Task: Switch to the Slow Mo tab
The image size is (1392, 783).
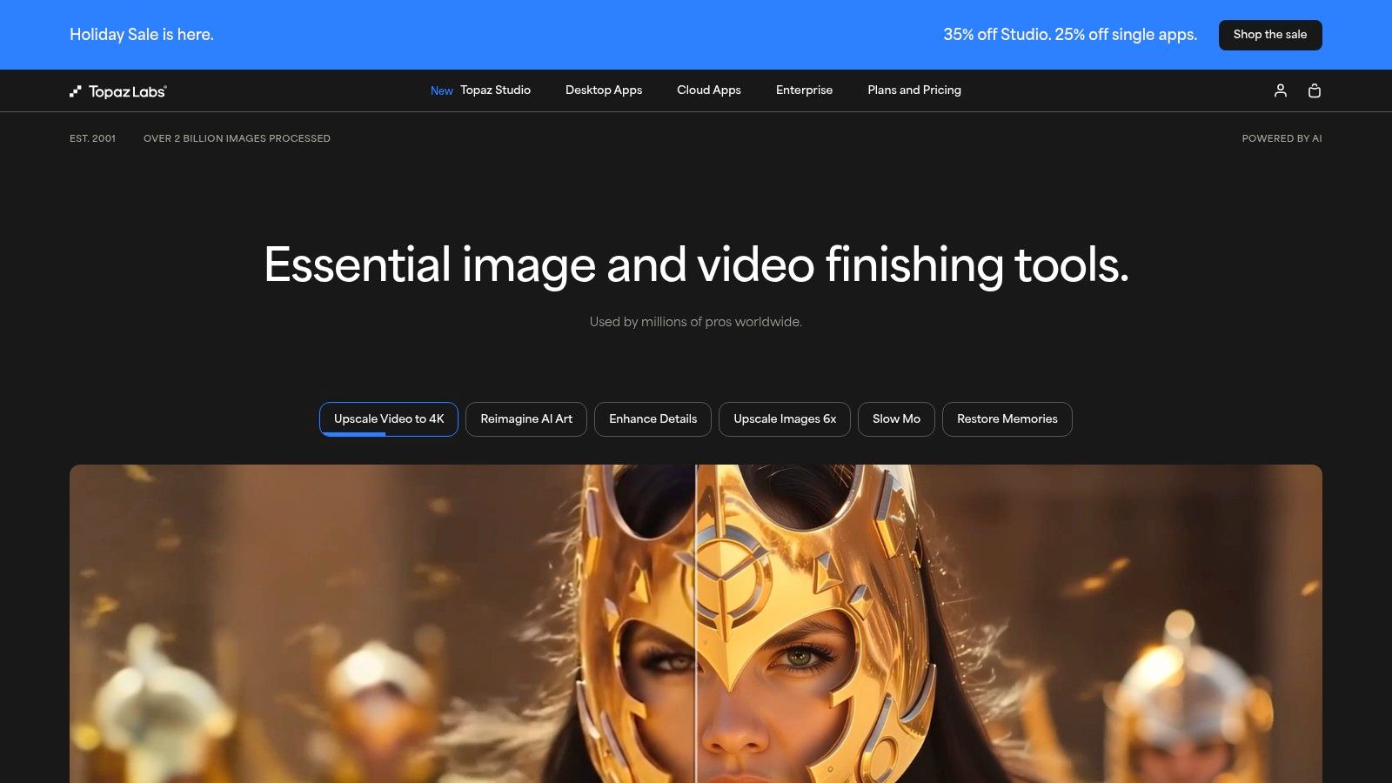Action: (896, 418)
